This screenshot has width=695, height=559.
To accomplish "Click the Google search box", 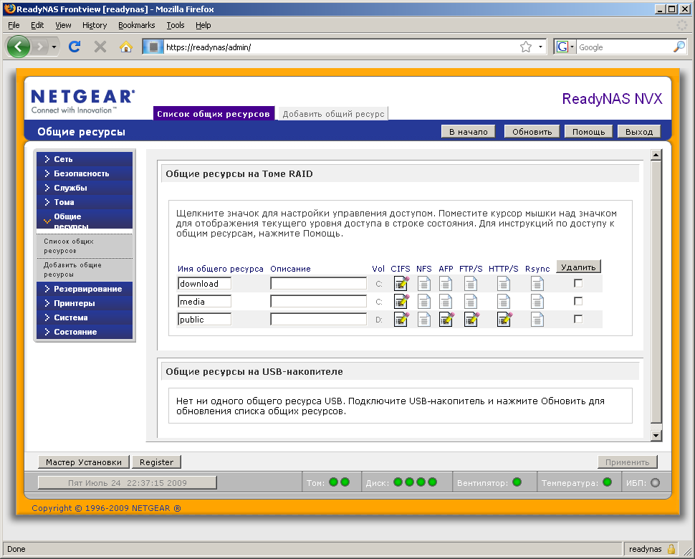I will [625, 47].
